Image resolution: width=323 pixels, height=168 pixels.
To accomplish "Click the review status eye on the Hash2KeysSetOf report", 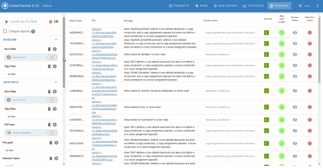I will coord(295,32).
